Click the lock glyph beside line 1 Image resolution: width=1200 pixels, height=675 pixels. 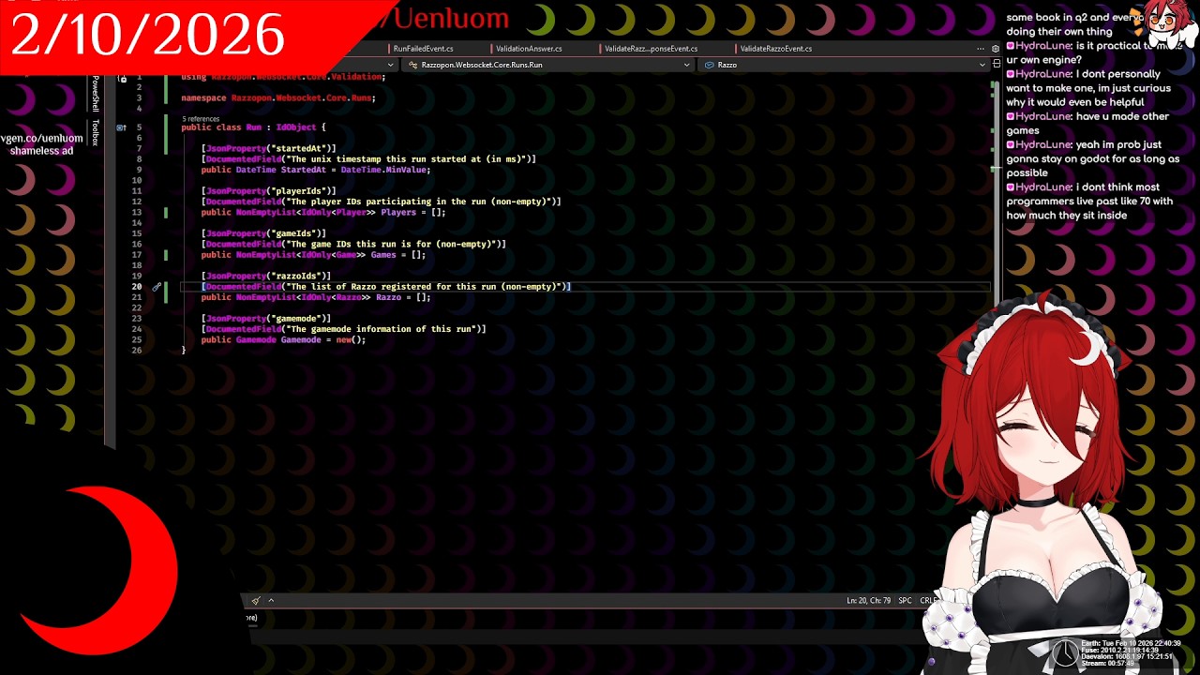123,78
